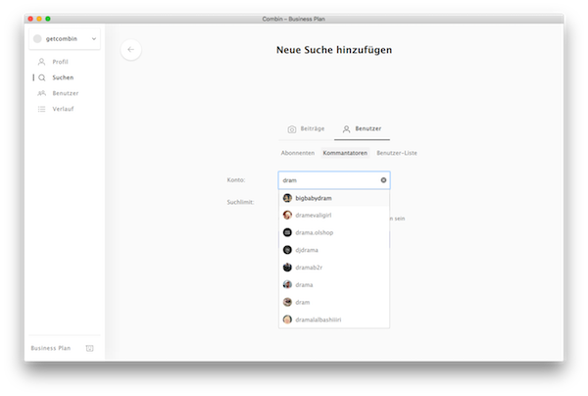Switch to the Benutzer search tab
588x396 pixels.
coord(362,129)
